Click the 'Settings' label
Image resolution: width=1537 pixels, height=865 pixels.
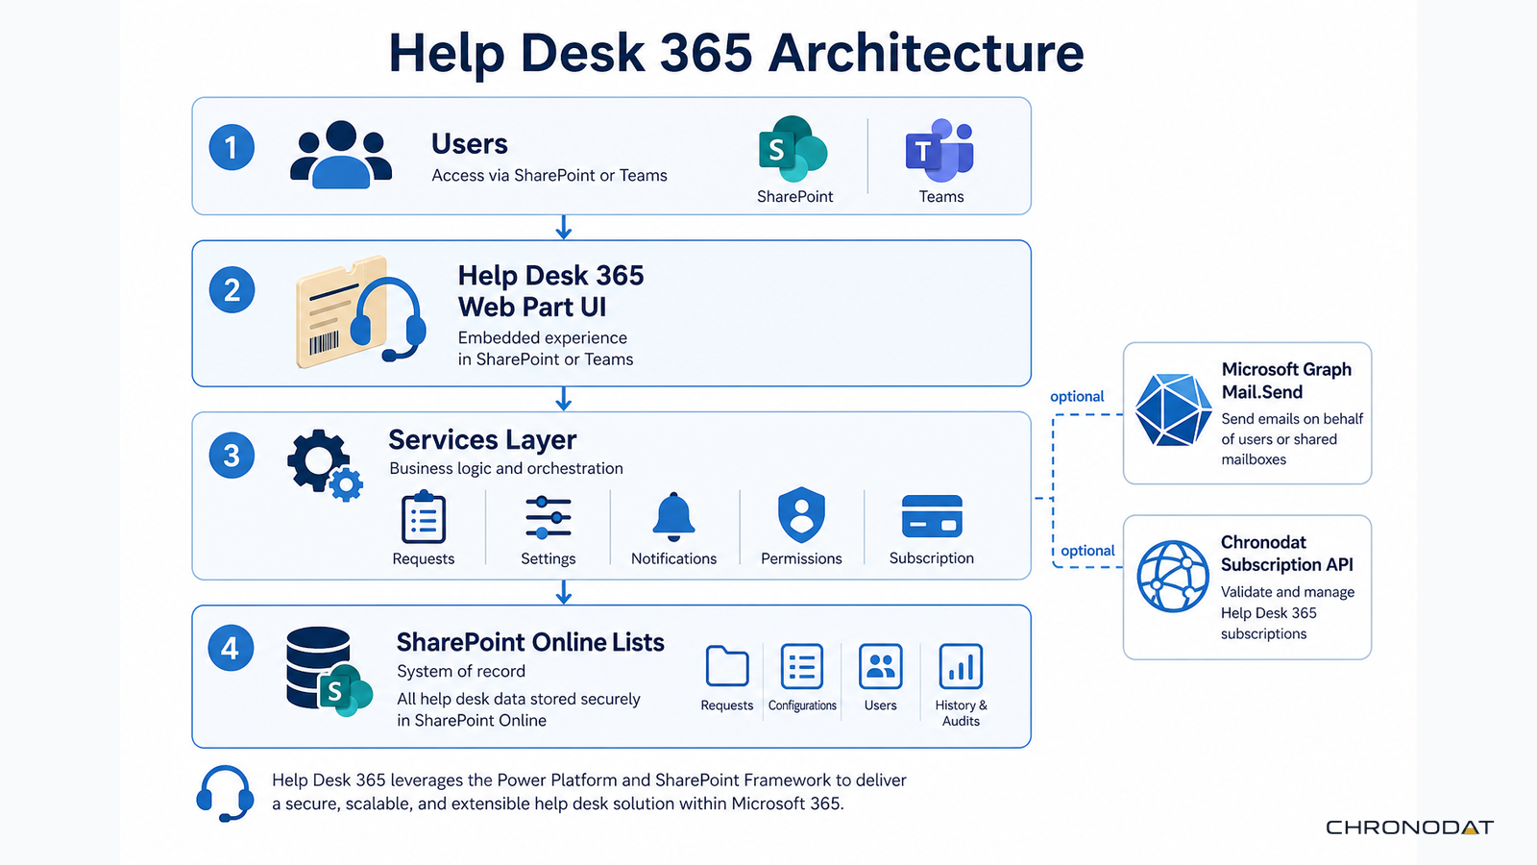pyautogui.click(x=549, y=558)
